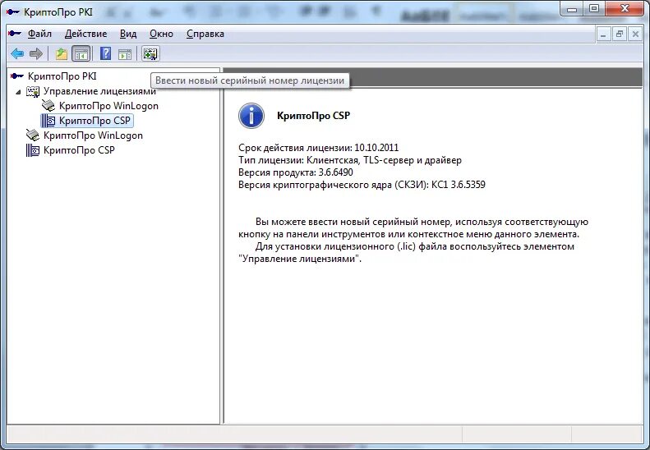Maximize the КриптоПро PKI main window
This screenshot has height=450, width=650.
pyautogui.click(x=593, y=9)
